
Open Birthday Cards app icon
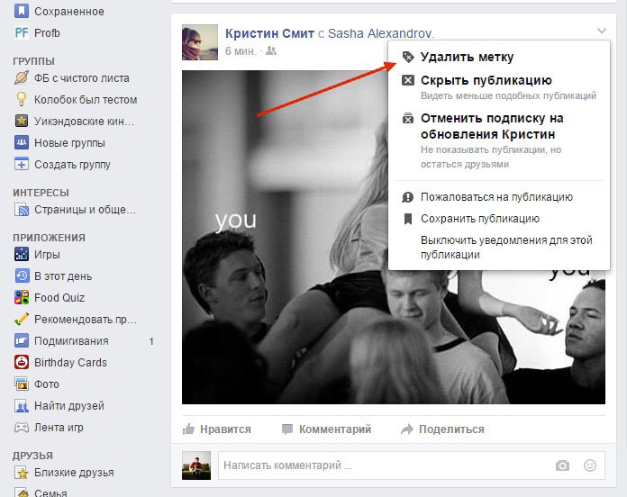[x=22, y=363]
